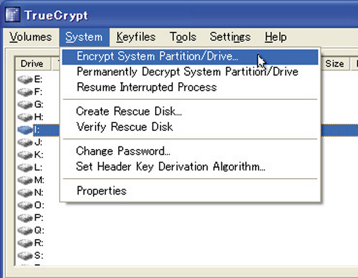Click the S: drive letter text

(x=38, y=255)
